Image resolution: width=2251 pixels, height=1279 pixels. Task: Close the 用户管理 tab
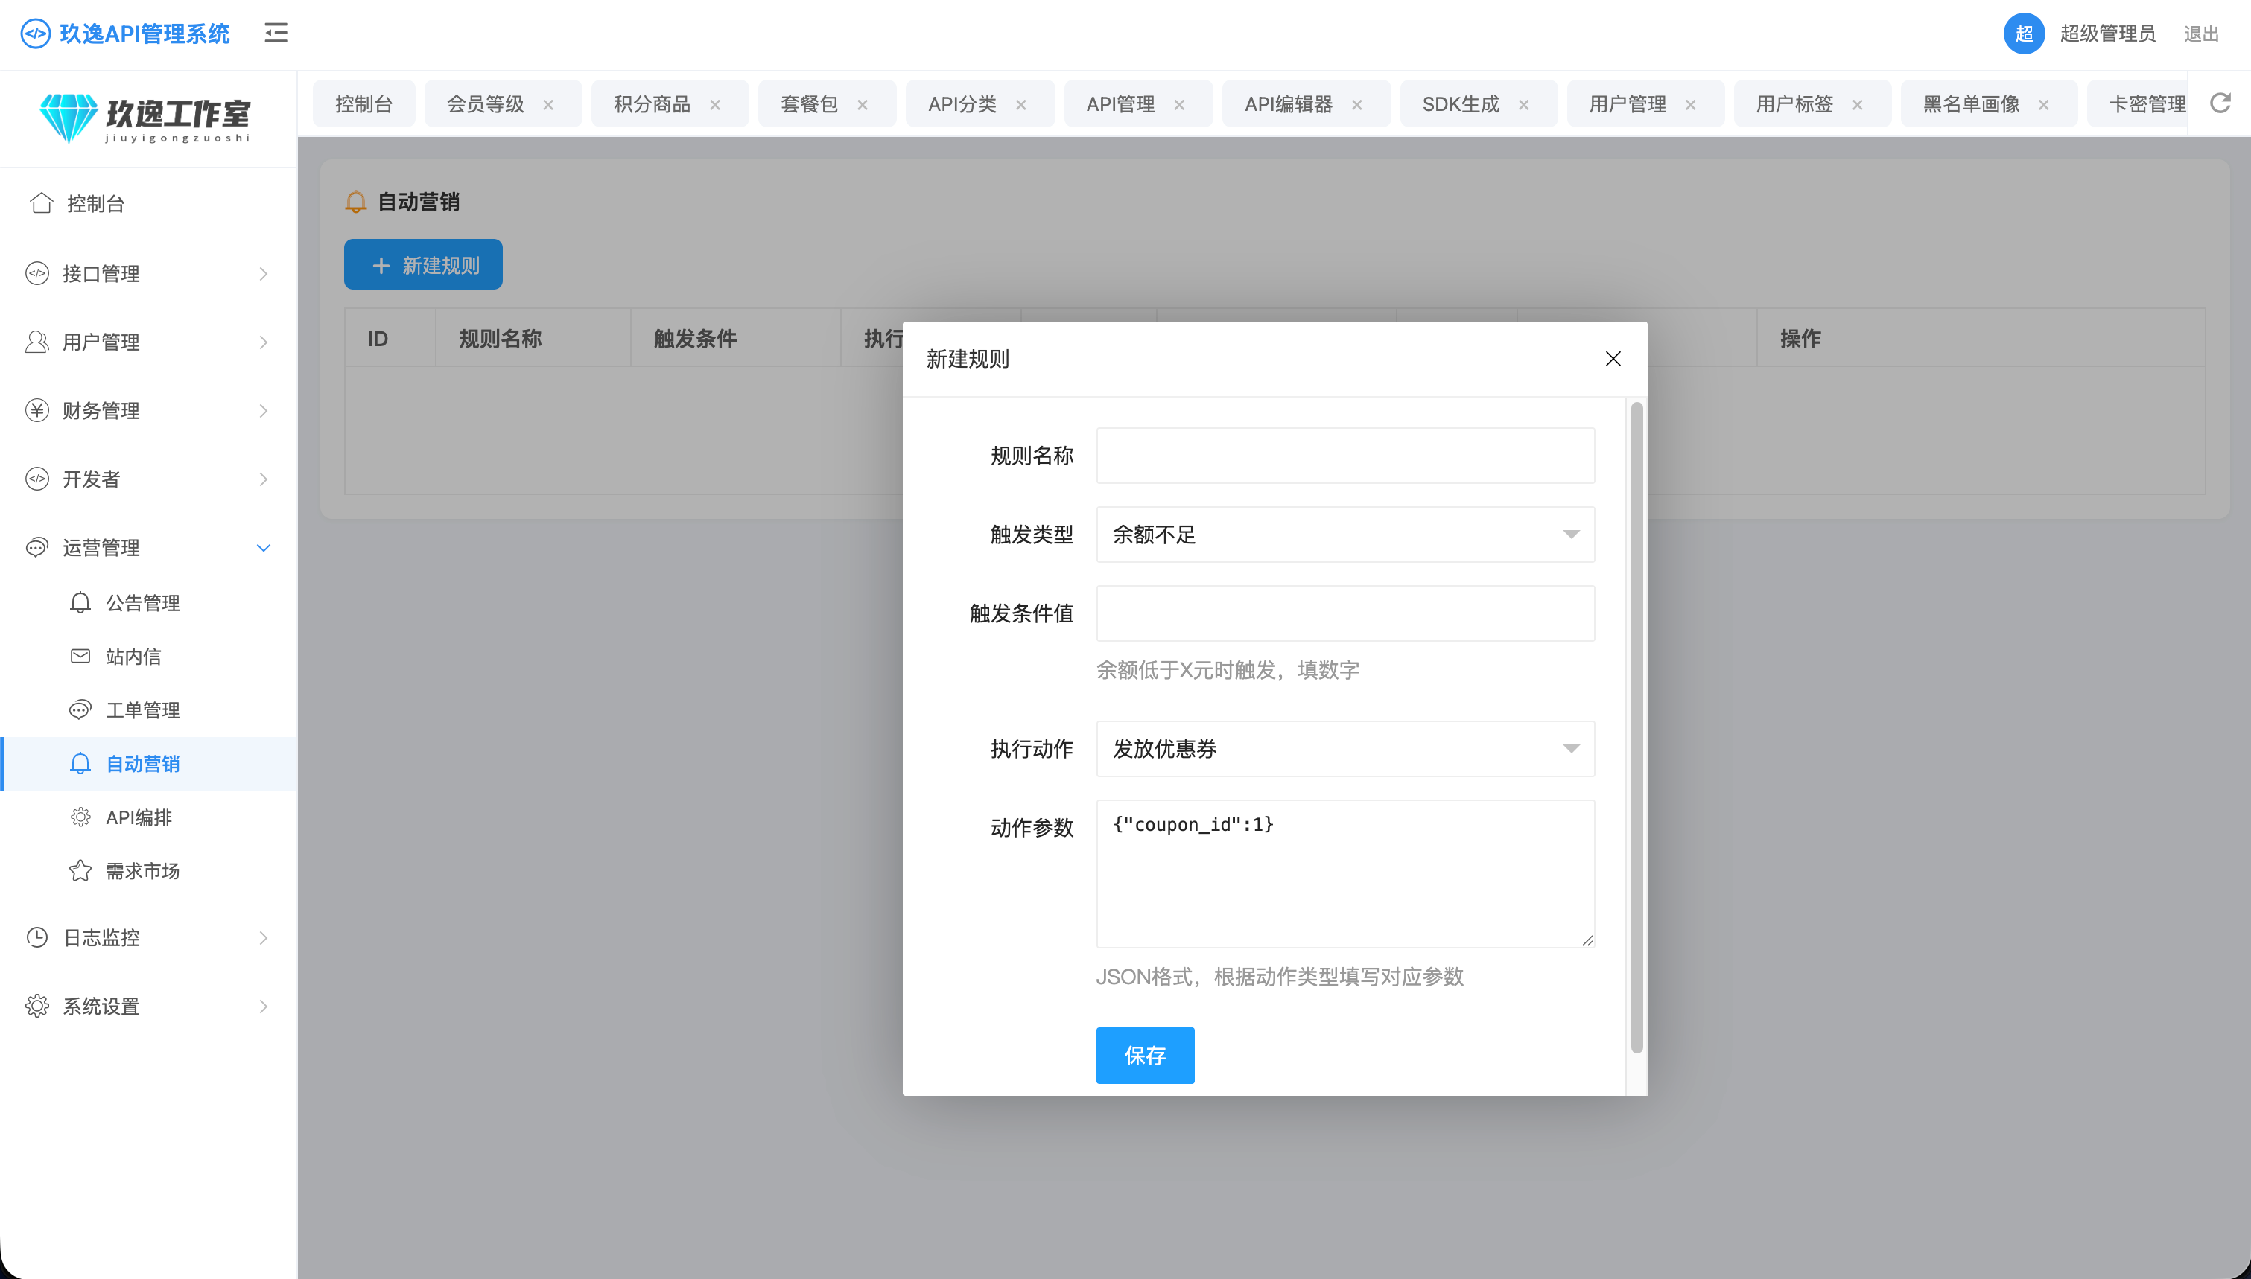[1690, 104]
